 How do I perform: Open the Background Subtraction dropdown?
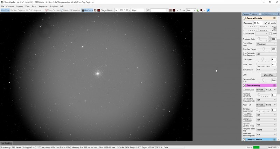266,120
